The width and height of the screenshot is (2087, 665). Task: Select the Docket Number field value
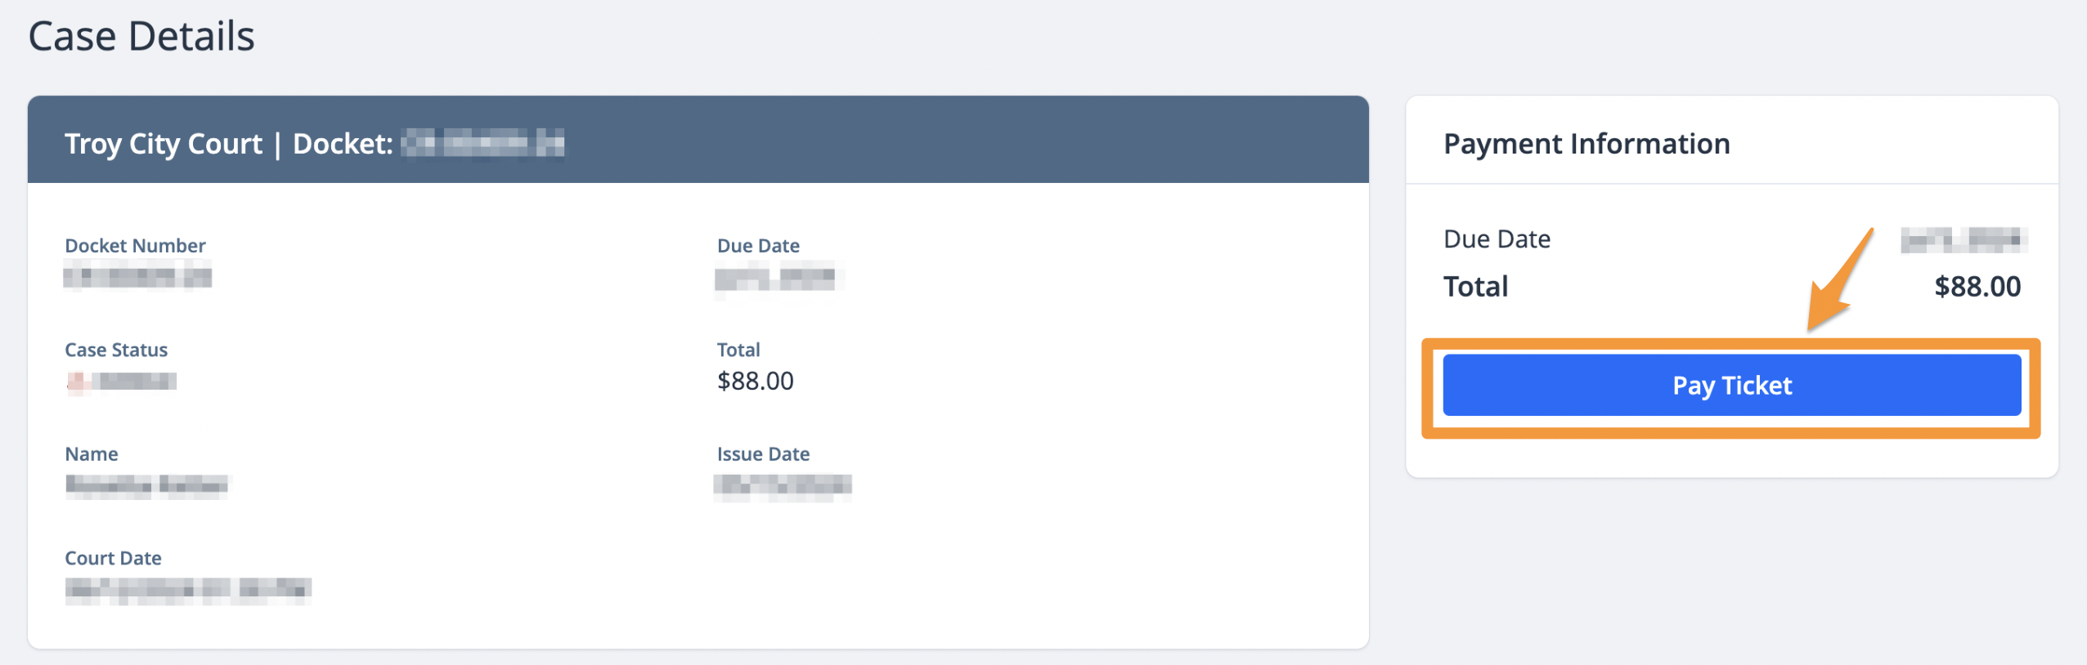click(x=137, y=277)
